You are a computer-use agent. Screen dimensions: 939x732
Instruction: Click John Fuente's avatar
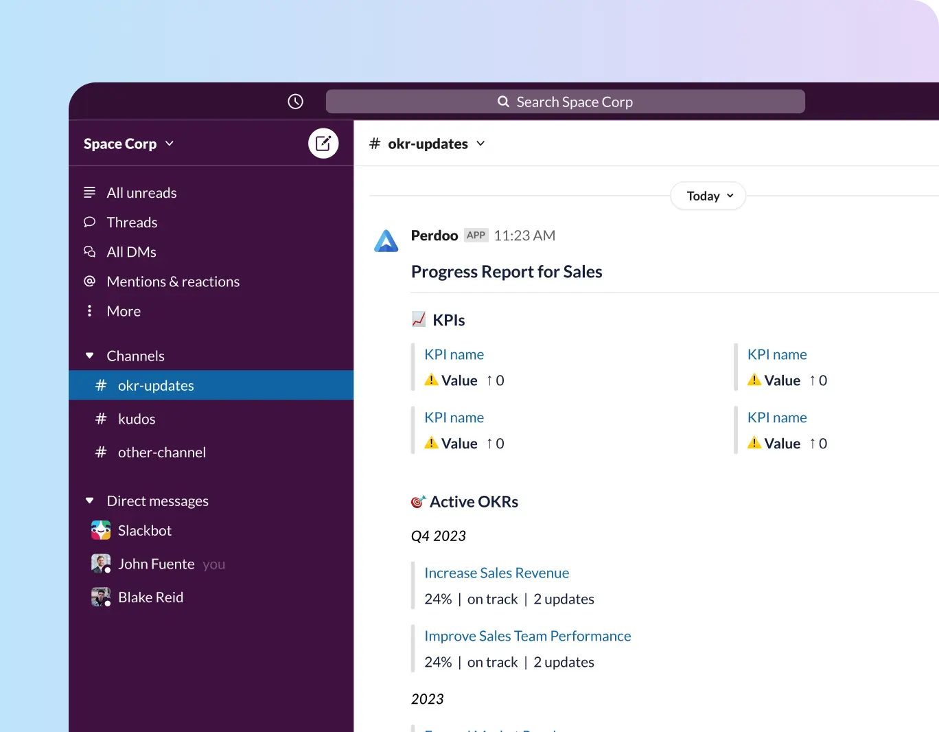(x=101, y=564)
